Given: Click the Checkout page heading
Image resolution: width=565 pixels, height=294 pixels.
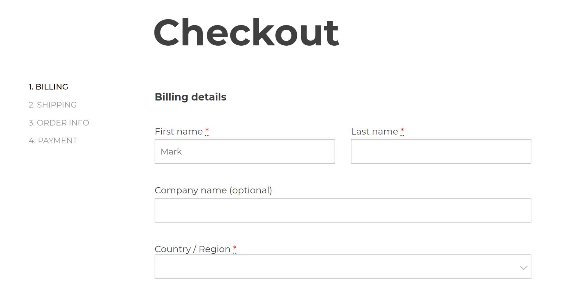Looking at the screenshot, I should (246, 32).
